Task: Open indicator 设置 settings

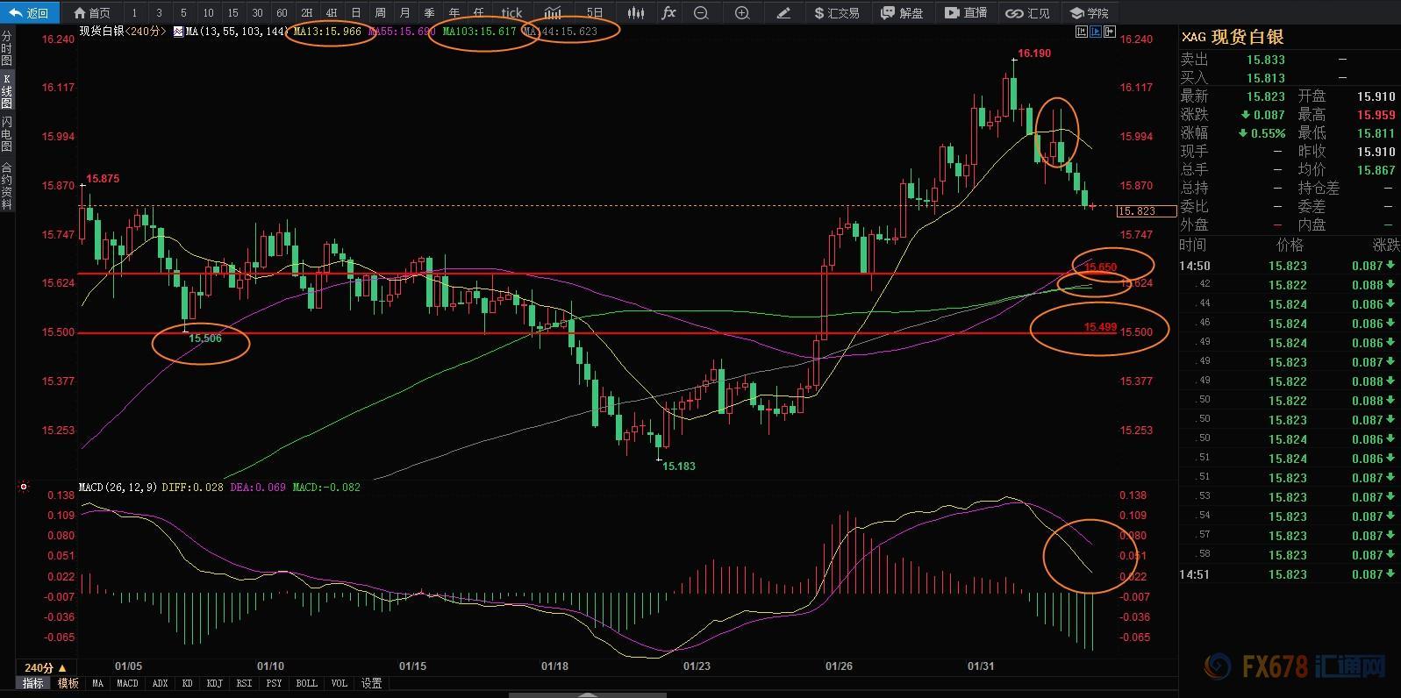Action: click(x=371, y=683)
